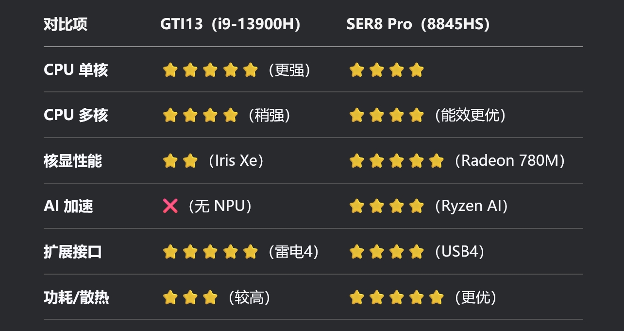Click the 扩展接口 row label
The width and height of the screenshot is (624, 331).
(x=73, y=252)
